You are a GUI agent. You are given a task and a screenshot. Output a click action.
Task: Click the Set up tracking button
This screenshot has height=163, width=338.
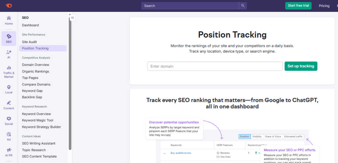click(x=301, y=66)
